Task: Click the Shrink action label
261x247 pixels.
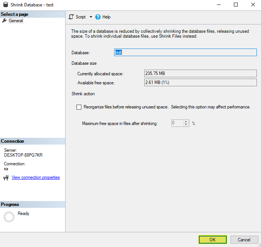Action: 83,94
